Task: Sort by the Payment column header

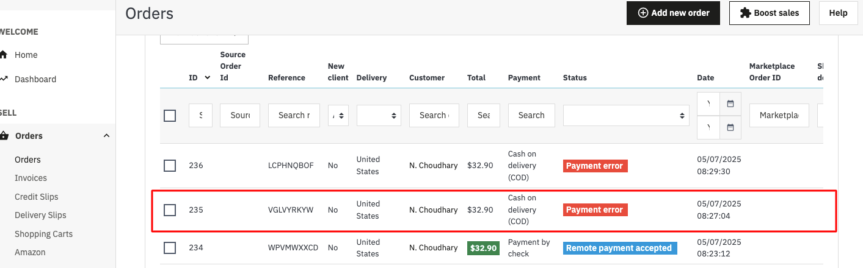Action: tap(524, 77)
